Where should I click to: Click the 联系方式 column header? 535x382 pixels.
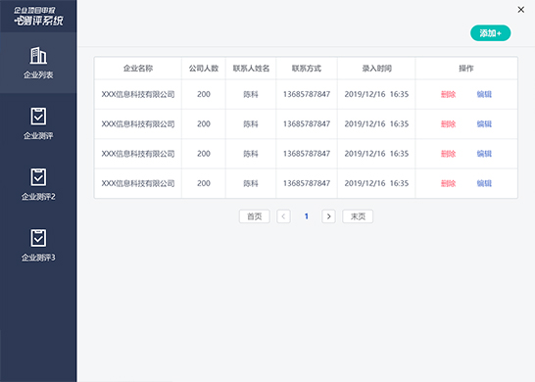tap(307, 69)
